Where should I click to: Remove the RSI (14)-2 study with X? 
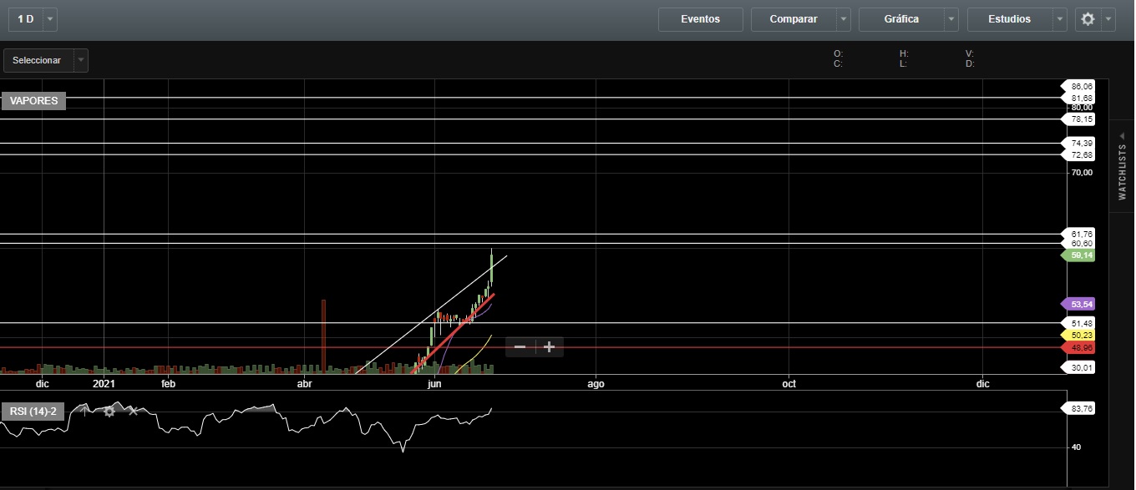coord(134,412)
